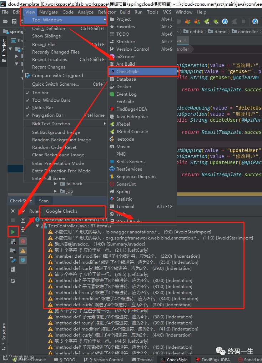Screen dimensions: 262x363
Task: Click the orange bug run with coverage icon
Action: (197, 21)
